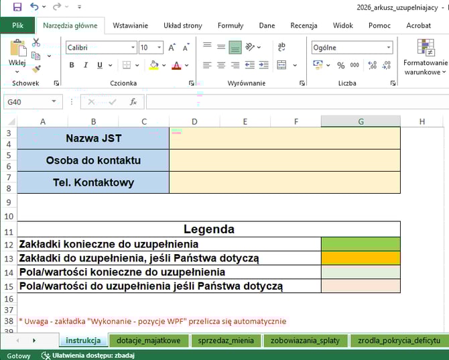The width and height of the screenshot is (449, 360).
Task: Click the Insert Function fx icon
Action: coord(133,102)
